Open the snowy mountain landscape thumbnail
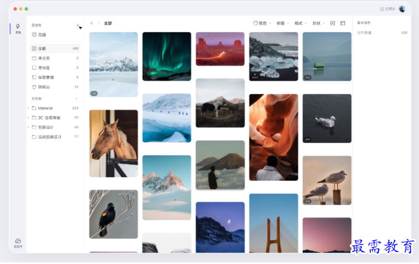Screen dimensions: 419x264 pyautogui.click(x=113, y=64)
